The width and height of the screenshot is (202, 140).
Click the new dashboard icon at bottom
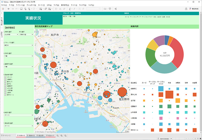pos(62,136)
